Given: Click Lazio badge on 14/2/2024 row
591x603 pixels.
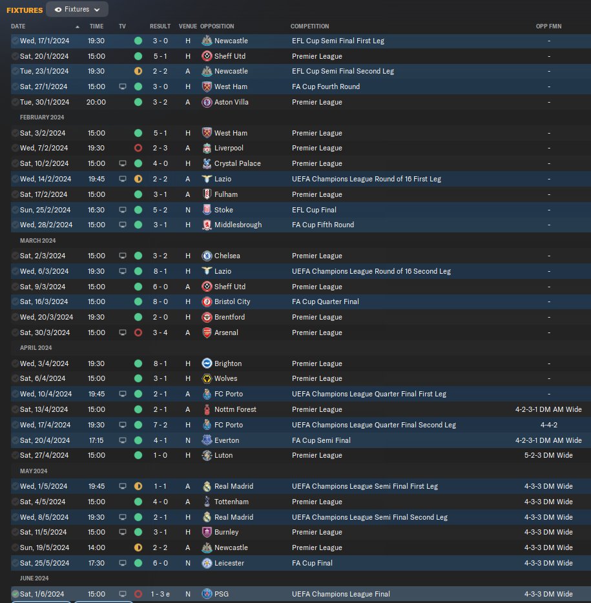Looking at the screenshot, I should [207, 179].
